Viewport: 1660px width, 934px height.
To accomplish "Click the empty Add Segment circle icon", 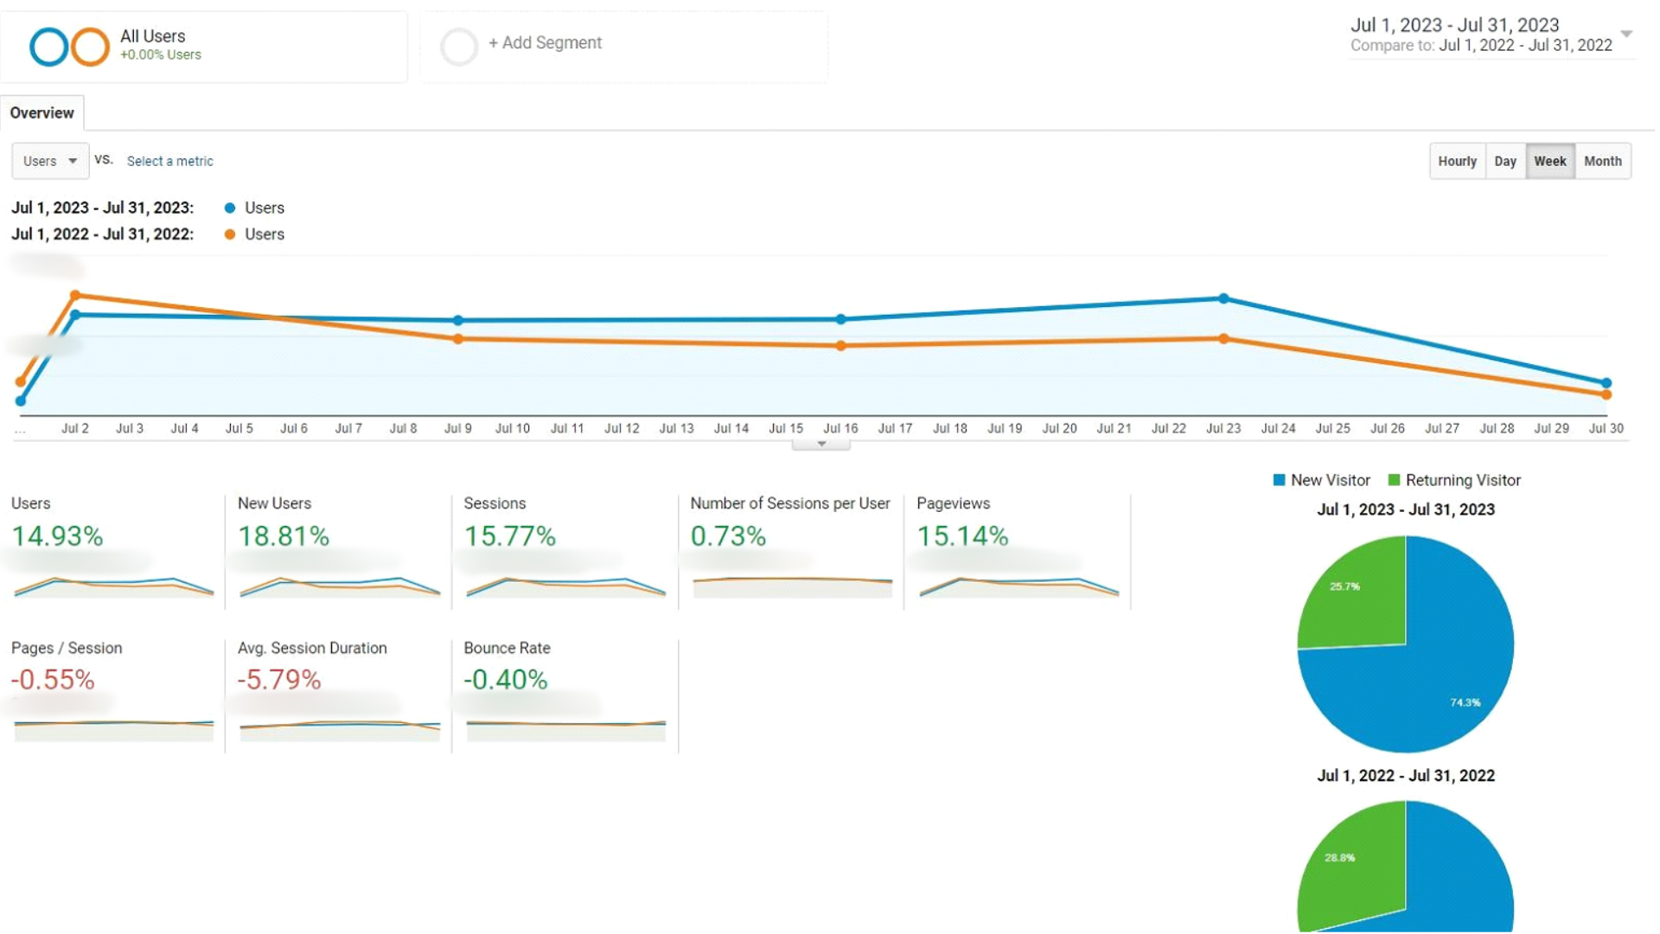I will pyautogui.click(x=459, y=46).
